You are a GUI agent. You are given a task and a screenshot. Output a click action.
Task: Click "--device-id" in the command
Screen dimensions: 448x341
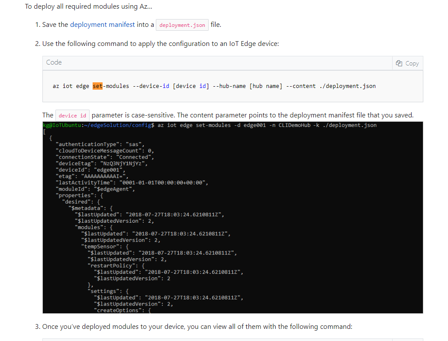tap(151, 86)
